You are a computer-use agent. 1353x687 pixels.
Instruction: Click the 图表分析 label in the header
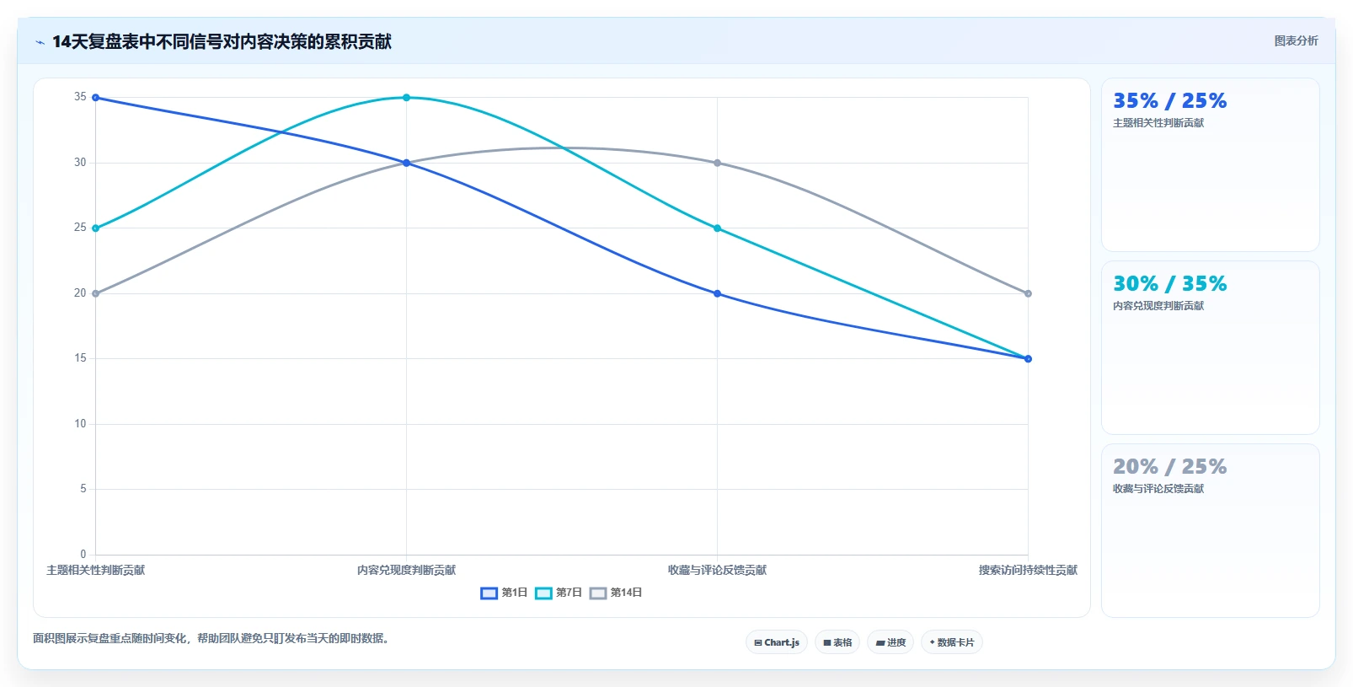pyautogui.click(x=1296, y=40)
